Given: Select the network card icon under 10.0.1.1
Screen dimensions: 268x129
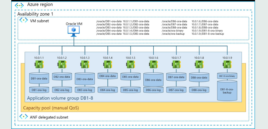Looking at the screenshot, I should click(x=39, y=64).
